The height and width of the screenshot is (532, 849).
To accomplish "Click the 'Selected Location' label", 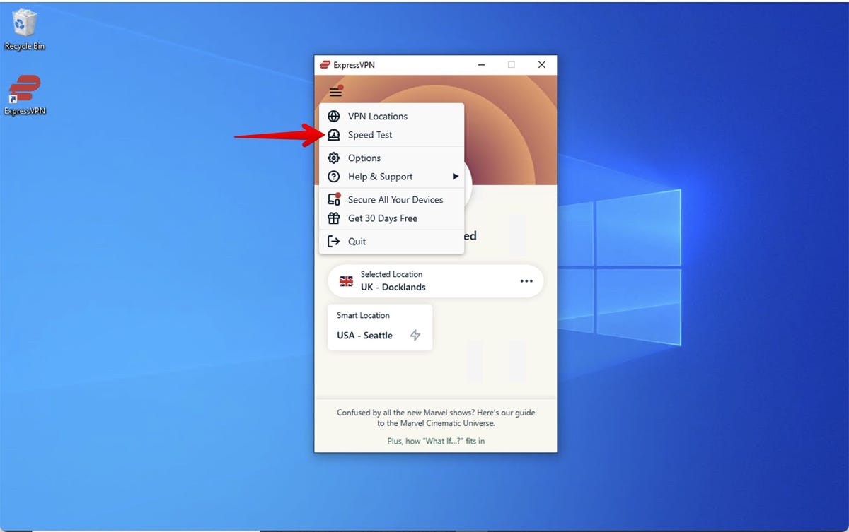I will click(391, 274).
